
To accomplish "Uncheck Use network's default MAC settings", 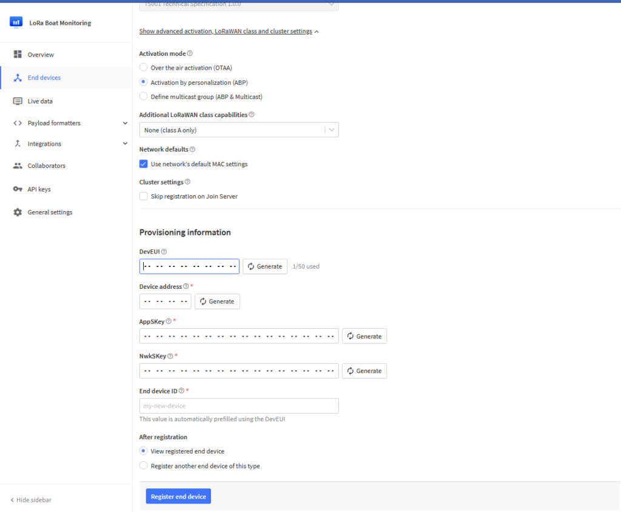I will pyautogui.click(x=143, y=164).
